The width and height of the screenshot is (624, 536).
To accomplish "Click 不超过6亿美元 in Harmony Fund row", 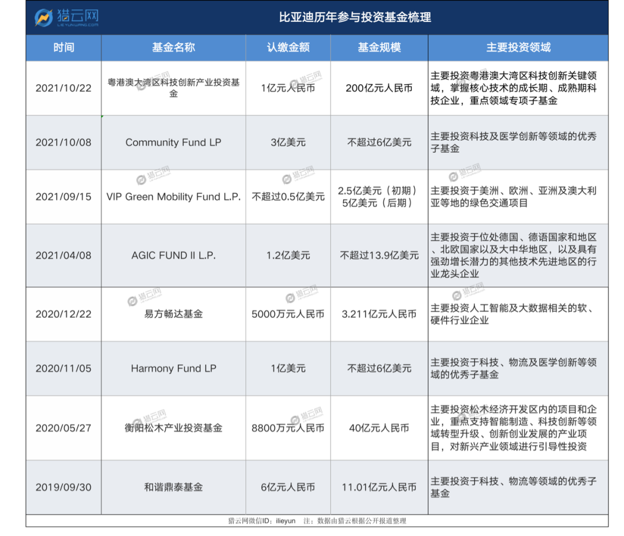I will [x=379, y=369].
